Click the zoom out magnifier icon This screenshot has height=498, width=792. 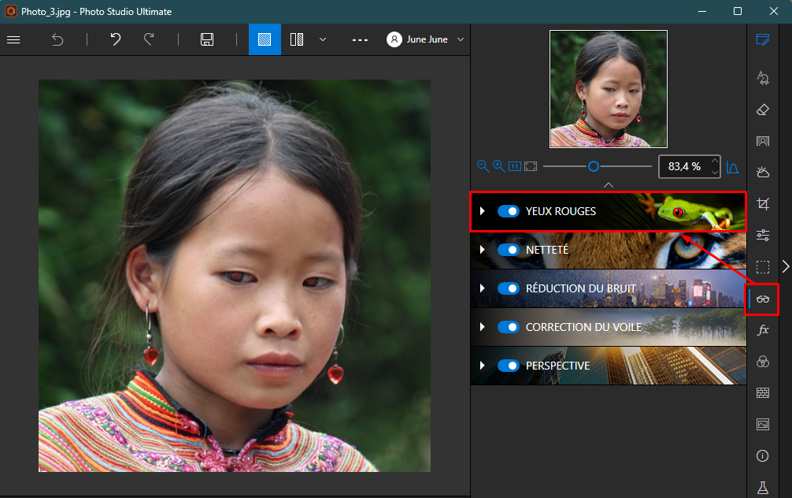483,166
